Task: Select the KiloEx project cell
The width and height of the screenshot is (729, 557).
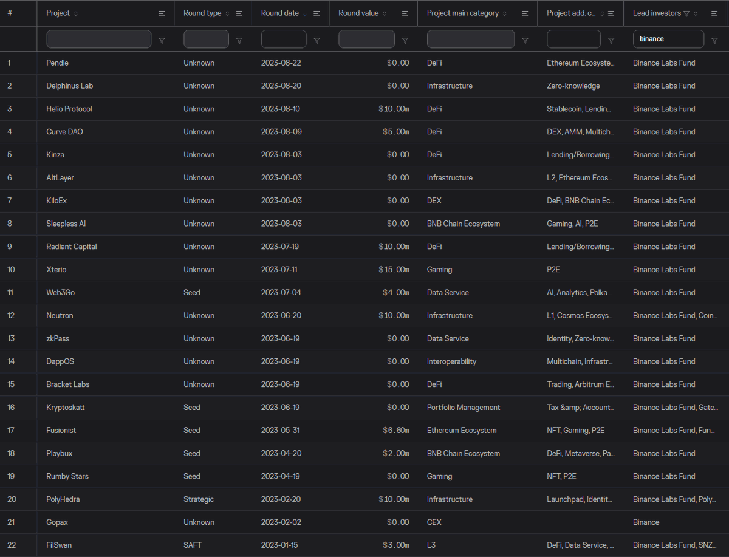Action: 106,200
